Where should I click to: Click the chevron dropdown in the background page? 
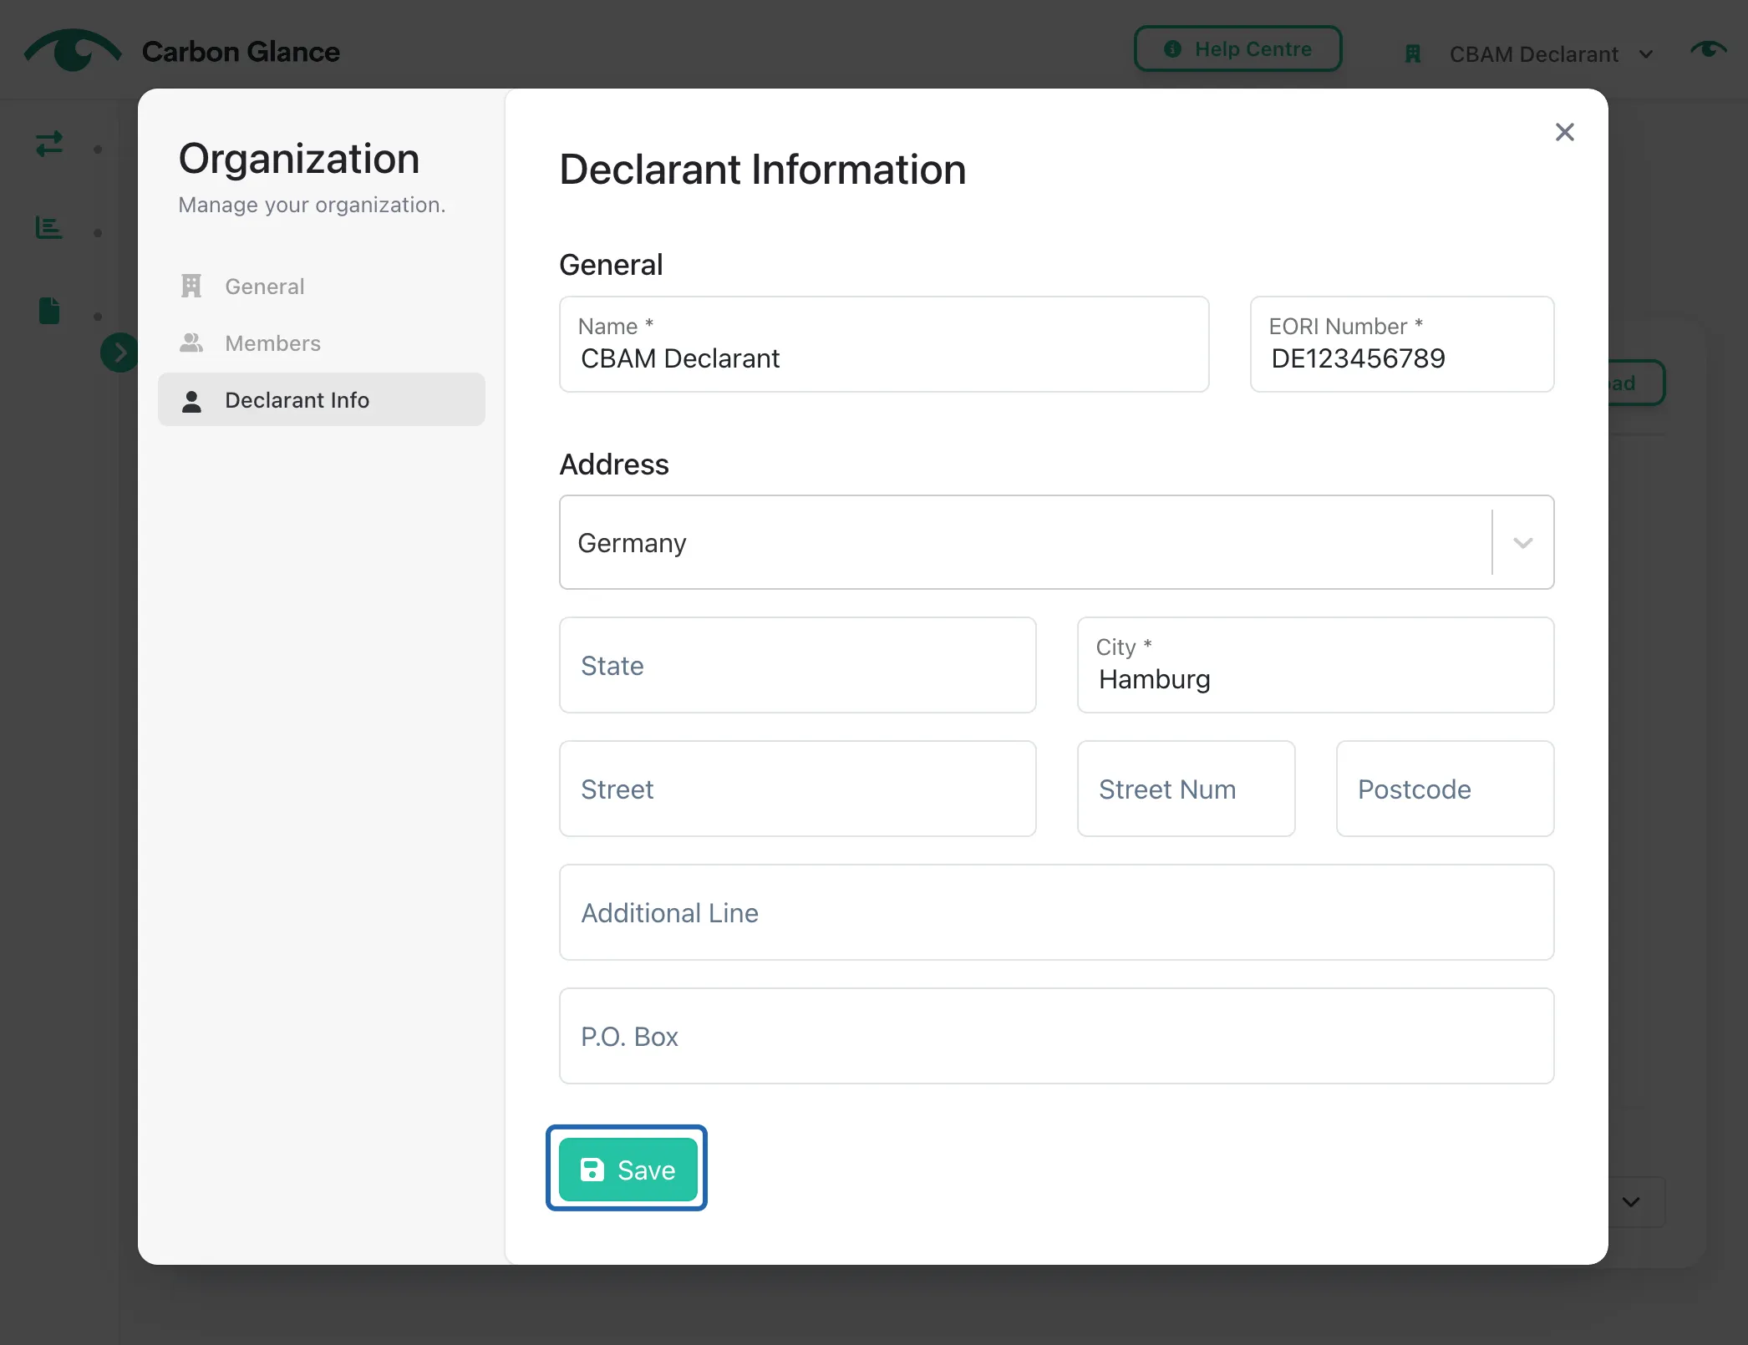point(1630,1202)
